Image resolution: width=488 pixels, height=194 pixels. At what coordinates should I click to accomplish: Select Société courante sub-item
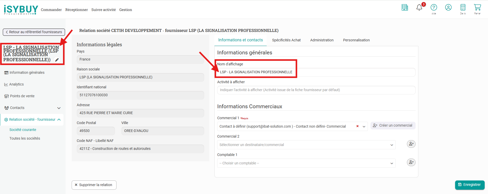pyautogui.click(x=23, y=130)
